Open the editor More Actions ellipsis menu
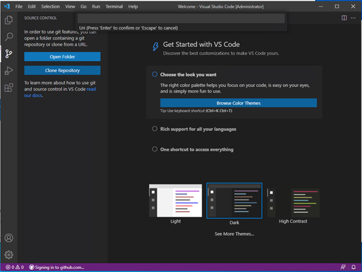 click(354, 18)
